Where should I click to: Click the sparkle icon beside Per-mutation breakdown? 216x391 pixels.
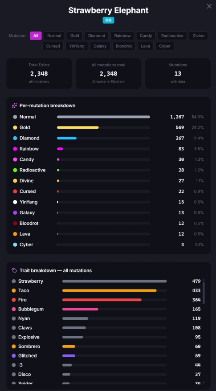[14, 106]
